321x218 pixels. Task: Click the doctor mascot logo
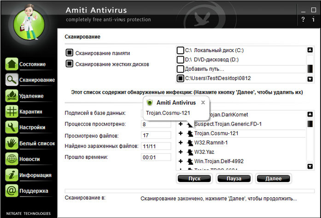29,22
